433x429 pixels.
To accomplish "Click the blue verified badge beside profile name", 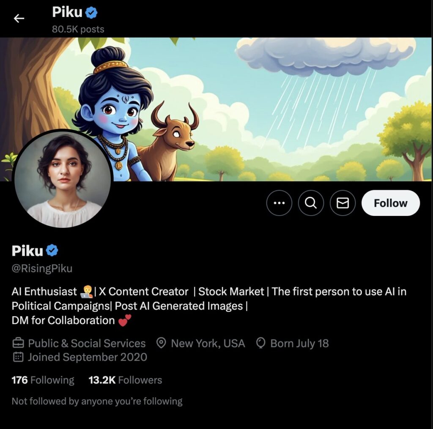I will [x=52, y=251].
